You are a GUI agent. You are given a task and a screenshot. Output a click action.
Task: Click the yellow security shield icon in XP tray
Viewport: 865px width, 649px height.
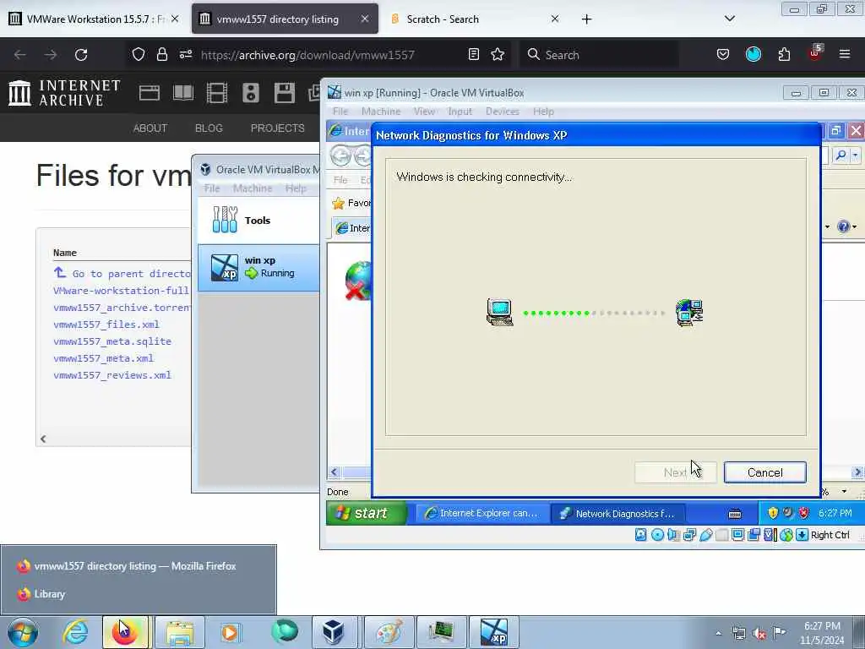tap(773, 513)
